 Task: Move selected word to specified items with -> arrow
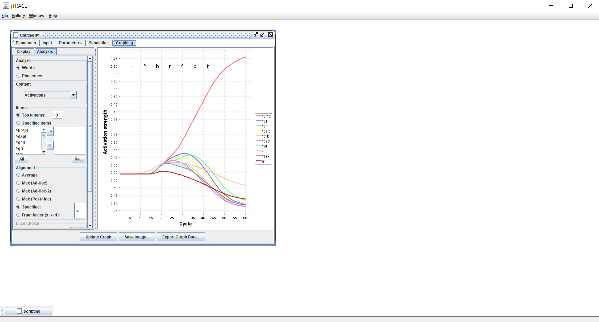coord(50,131)
